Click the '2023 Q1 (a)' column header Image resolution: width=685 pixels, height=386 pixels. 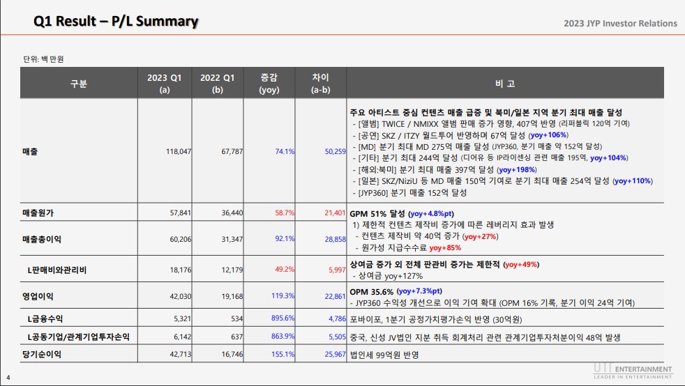(164, 84)
